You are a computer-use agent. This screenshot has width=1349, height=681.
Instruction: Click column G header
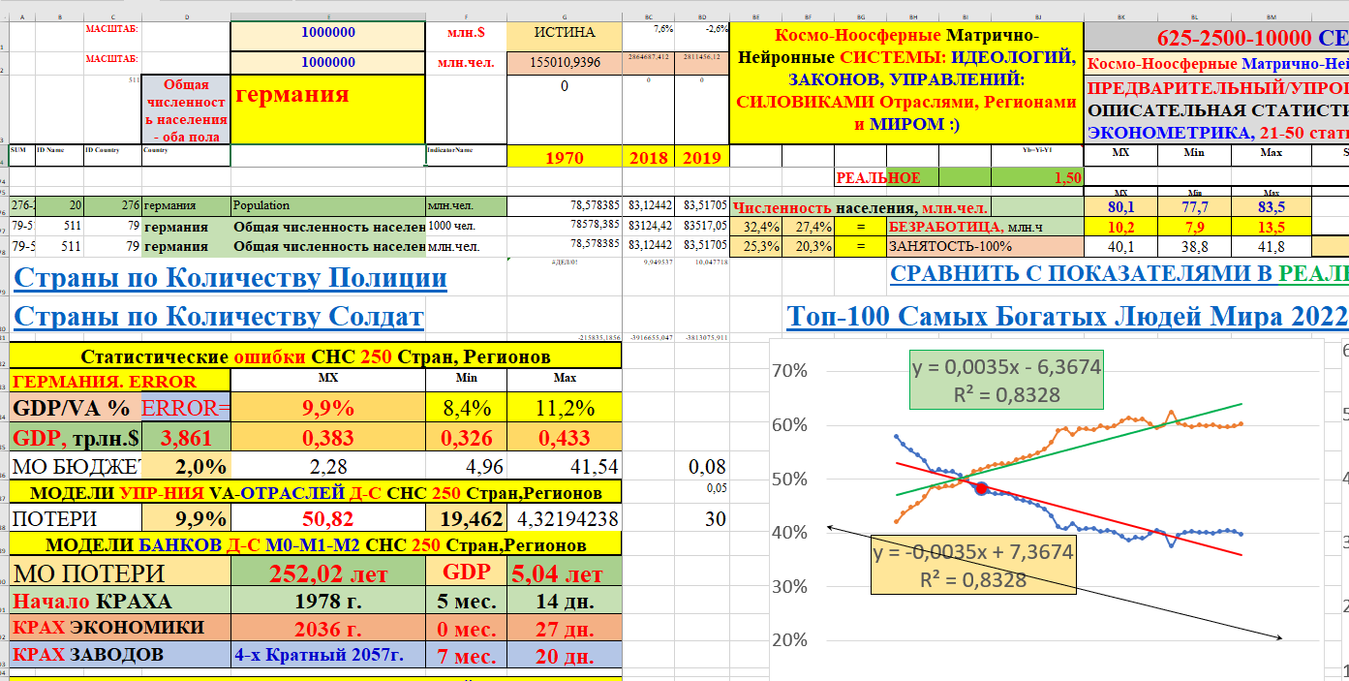pos(564,16)
